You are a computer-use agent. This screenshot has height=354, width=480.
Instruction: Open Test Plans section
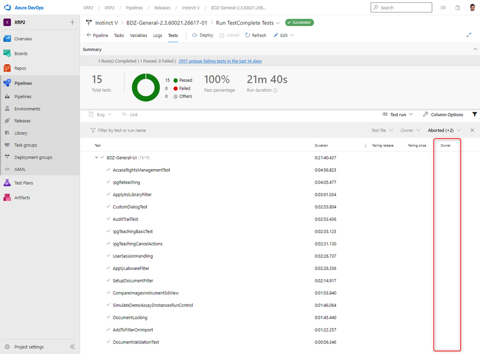click(x=24, y=183)
